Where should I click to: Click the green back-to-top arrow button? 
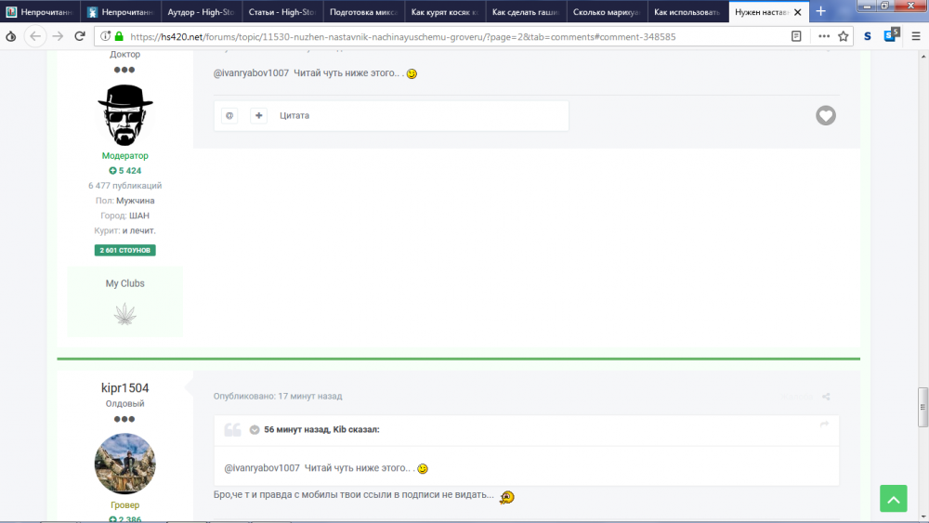(894, 498)
